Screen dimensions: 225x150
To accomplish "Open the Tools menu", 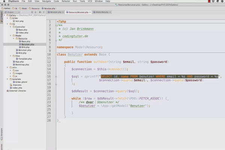I will (82, 1).
